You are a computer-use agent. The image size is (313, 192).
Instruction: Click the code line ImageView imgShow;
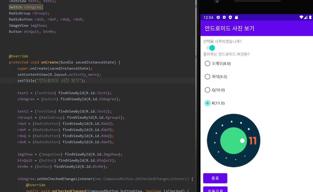click(x=28, y=25)
